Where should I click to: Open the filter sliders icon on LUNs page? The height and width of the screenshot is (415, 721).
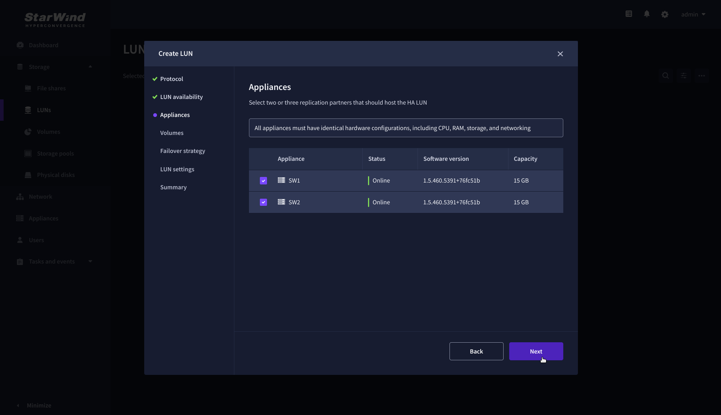(683, 76)
